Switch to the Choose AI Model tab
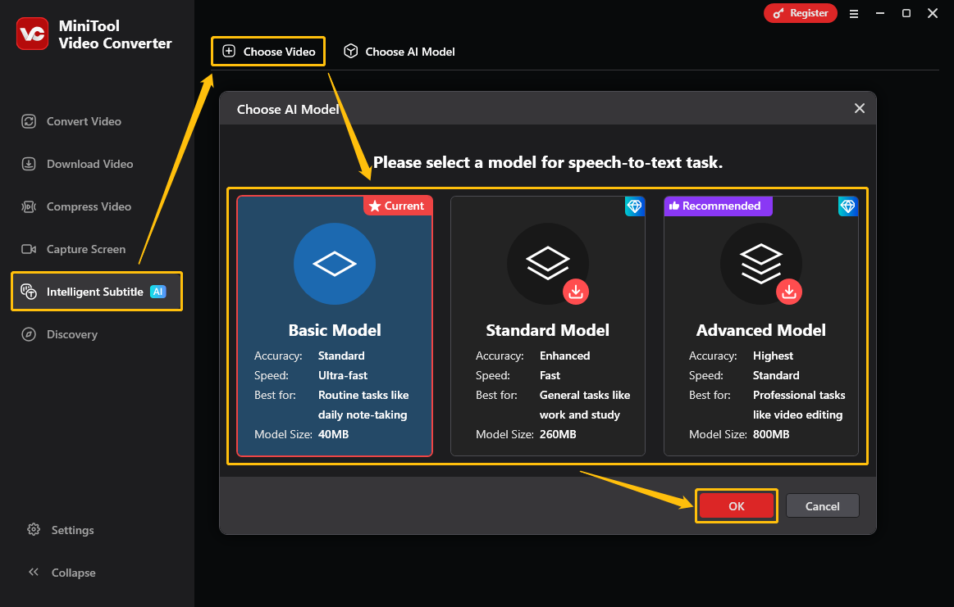This screenshot has height=607, width=954. pos(399,51)
